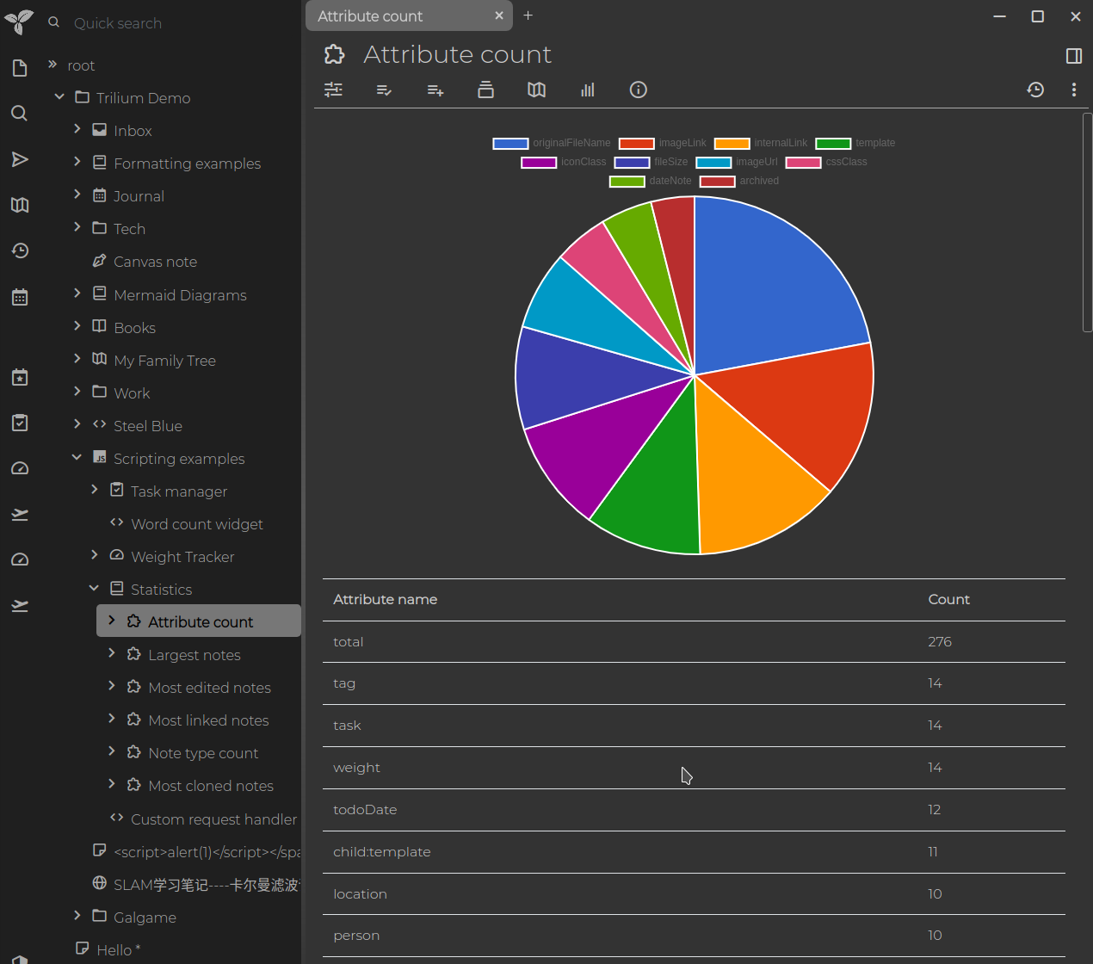Toggle imageUrl legend series
Image resolution: width=1093 pixels, height=964 pixels.
737,162
